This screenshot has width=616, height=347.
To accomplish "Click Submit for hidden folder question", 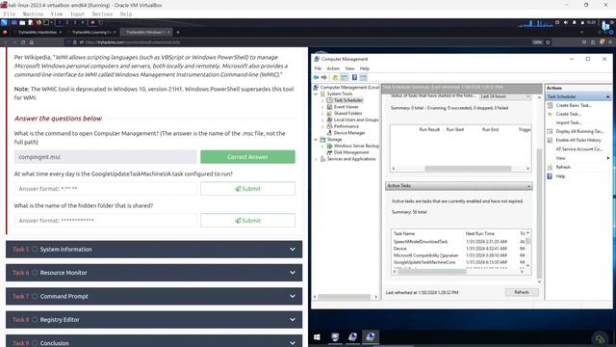I will point(247,221).
